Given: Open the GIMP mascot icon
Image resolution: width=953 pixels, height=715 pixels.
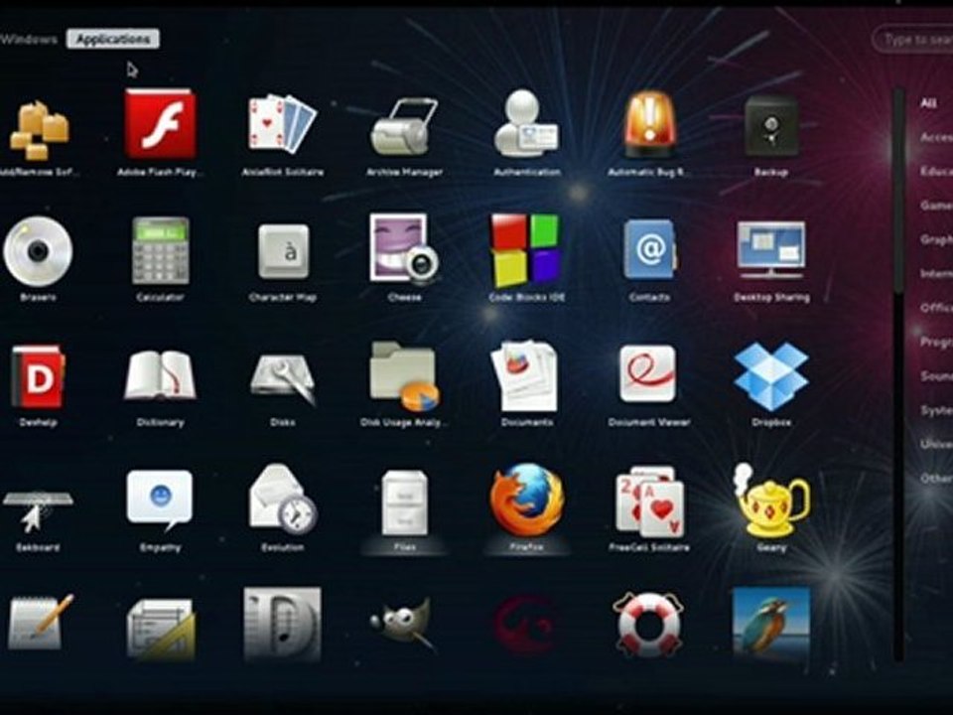Looking at the screenshot, I should 403,624.
